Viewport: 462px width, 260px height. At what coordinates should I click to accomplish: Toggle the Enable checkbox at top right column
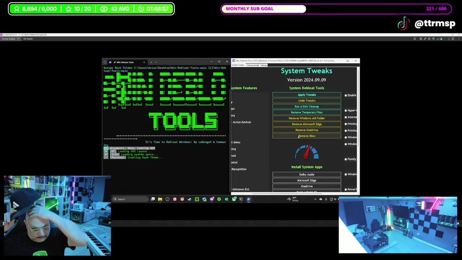(346, 95)
